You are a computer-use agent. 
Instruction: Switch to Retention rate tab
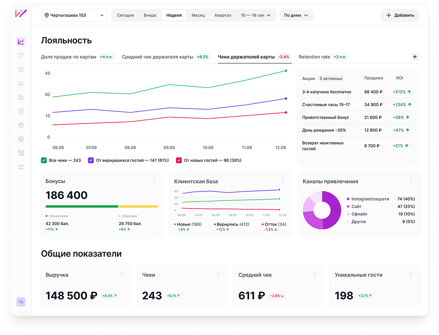[323, 57]
